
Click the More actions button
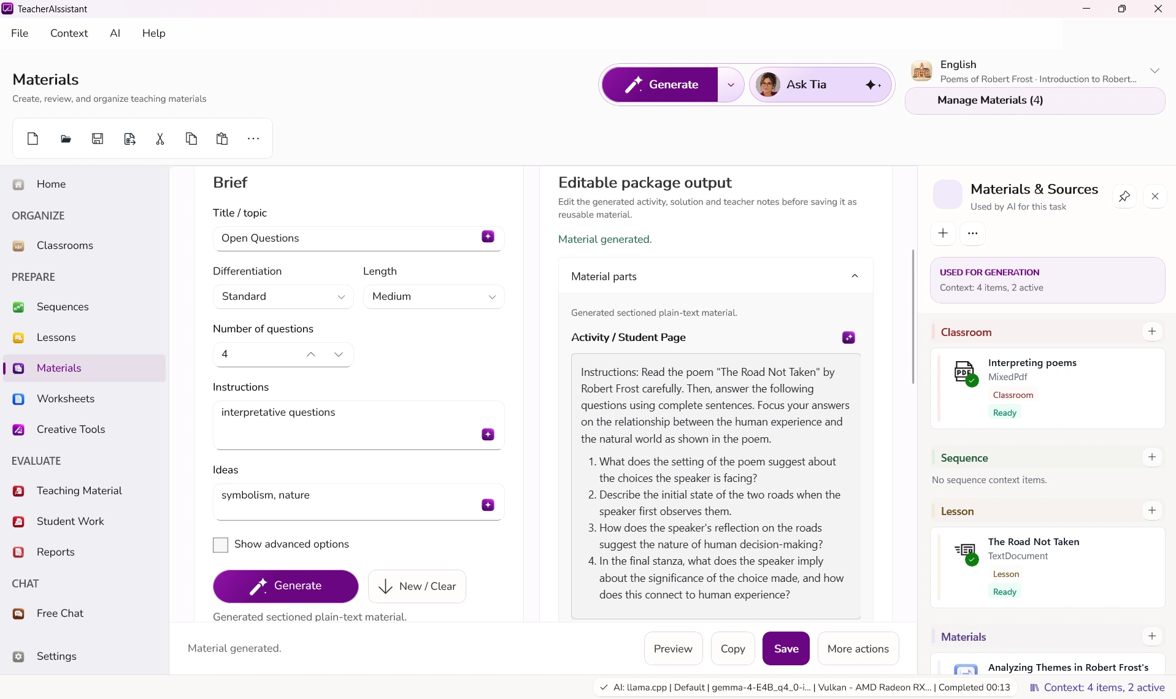coord(858,649)
